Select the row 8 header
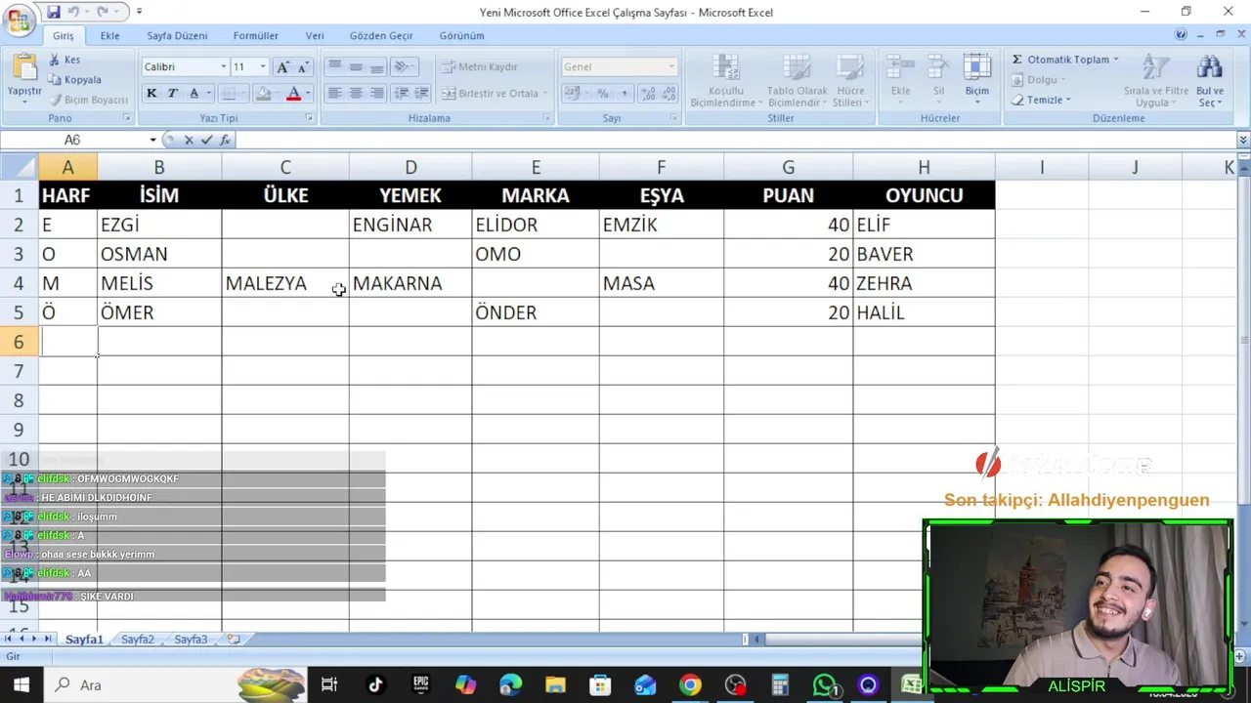The width and height of the screenshot is (1251, 703). click(19, 400)
